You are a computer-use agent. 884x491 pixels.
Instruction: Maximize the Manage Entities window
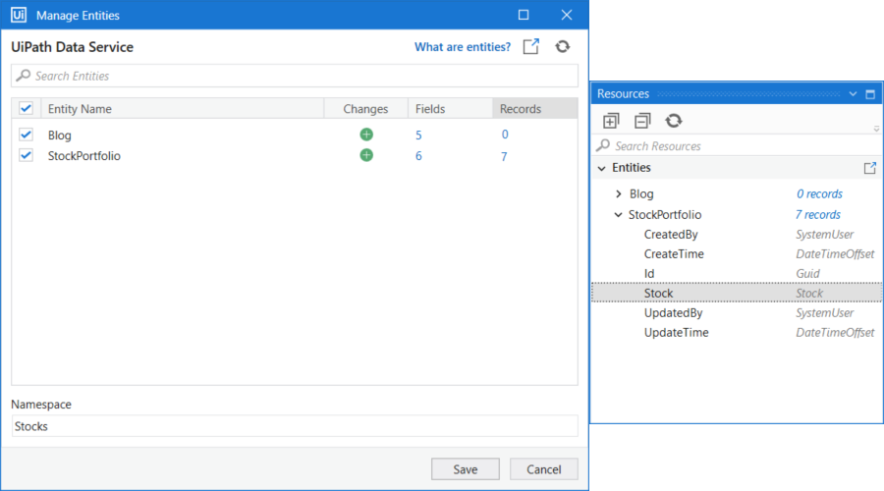coord(524,15)
